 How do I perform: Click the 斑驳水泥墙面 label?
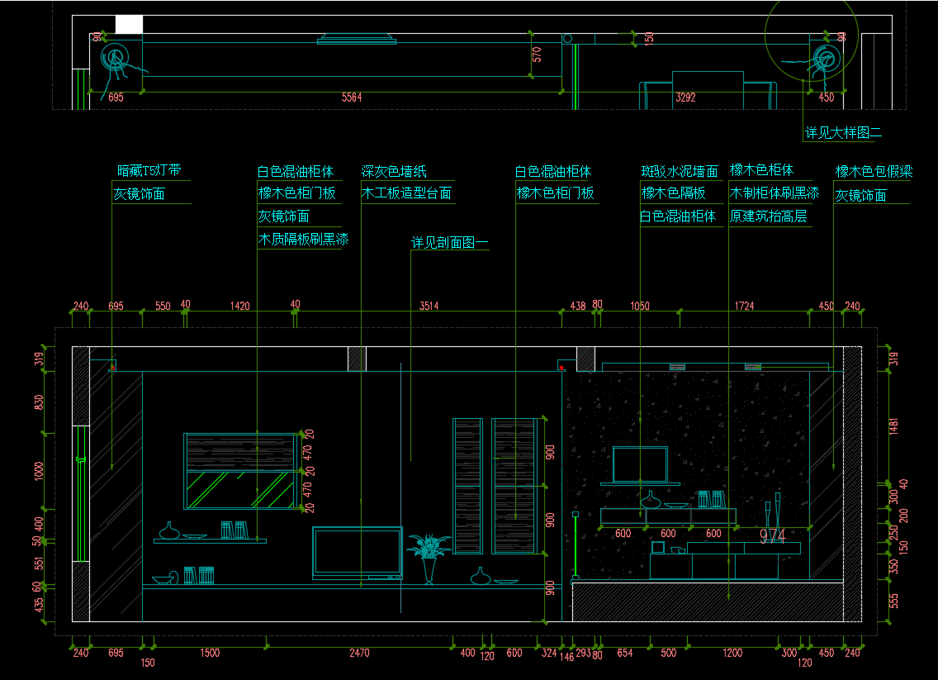tap(679, 171)
